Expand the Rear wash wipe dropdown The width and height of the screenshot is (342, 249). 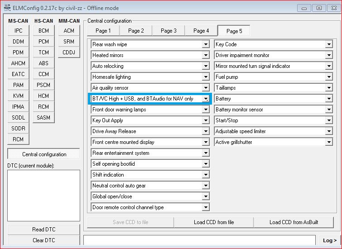click(206, 44)
